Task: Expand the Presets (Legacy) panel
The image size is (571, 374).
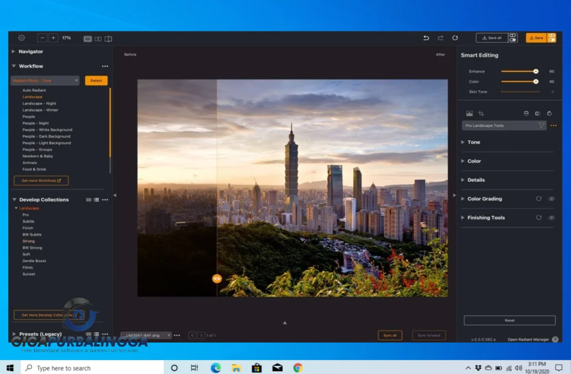Action: [x=14, y=334]
